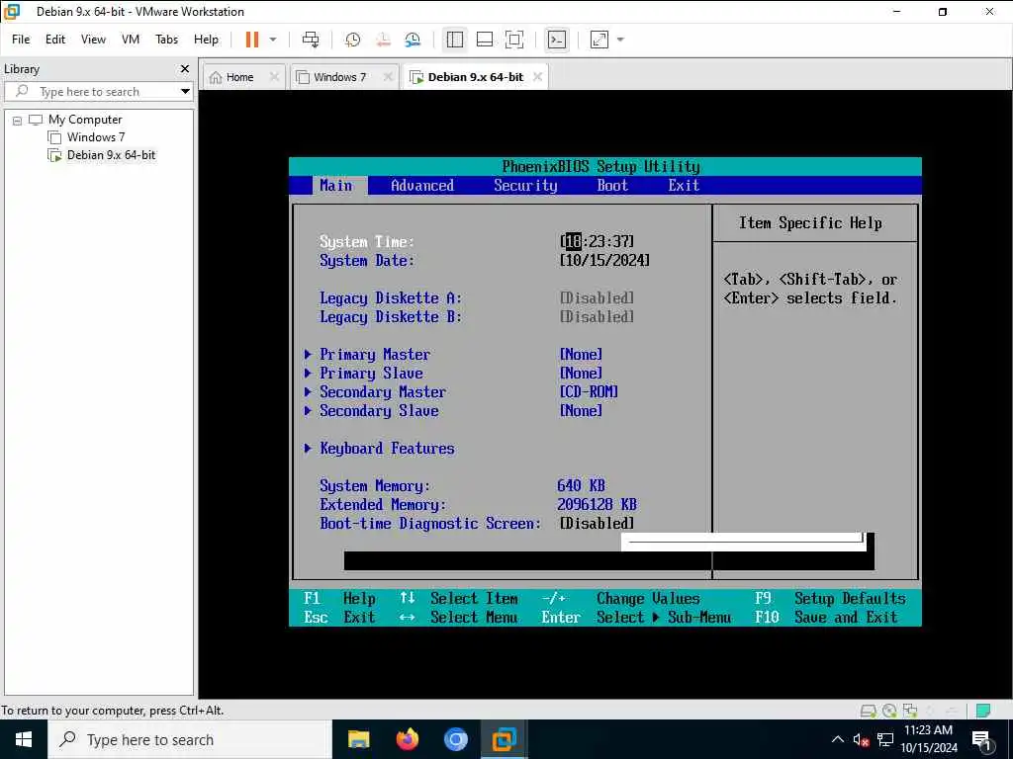This screenshot has width=1013, height=759.
Task: Click the CD/DVD drive status bar icon
Action: click(889, 711)
